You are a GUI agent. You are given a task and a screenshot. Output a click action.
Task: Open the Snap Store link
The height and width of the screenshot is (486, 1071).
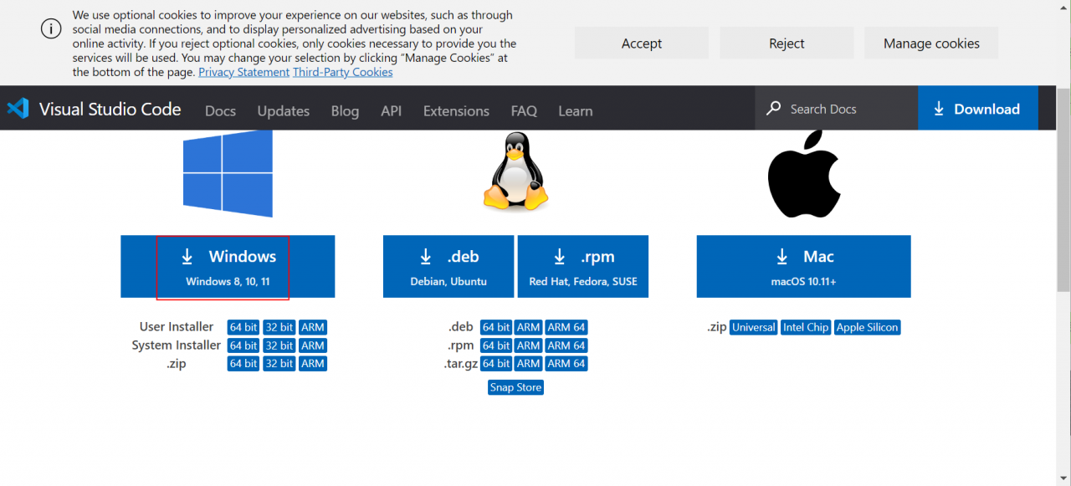point(515,387)
